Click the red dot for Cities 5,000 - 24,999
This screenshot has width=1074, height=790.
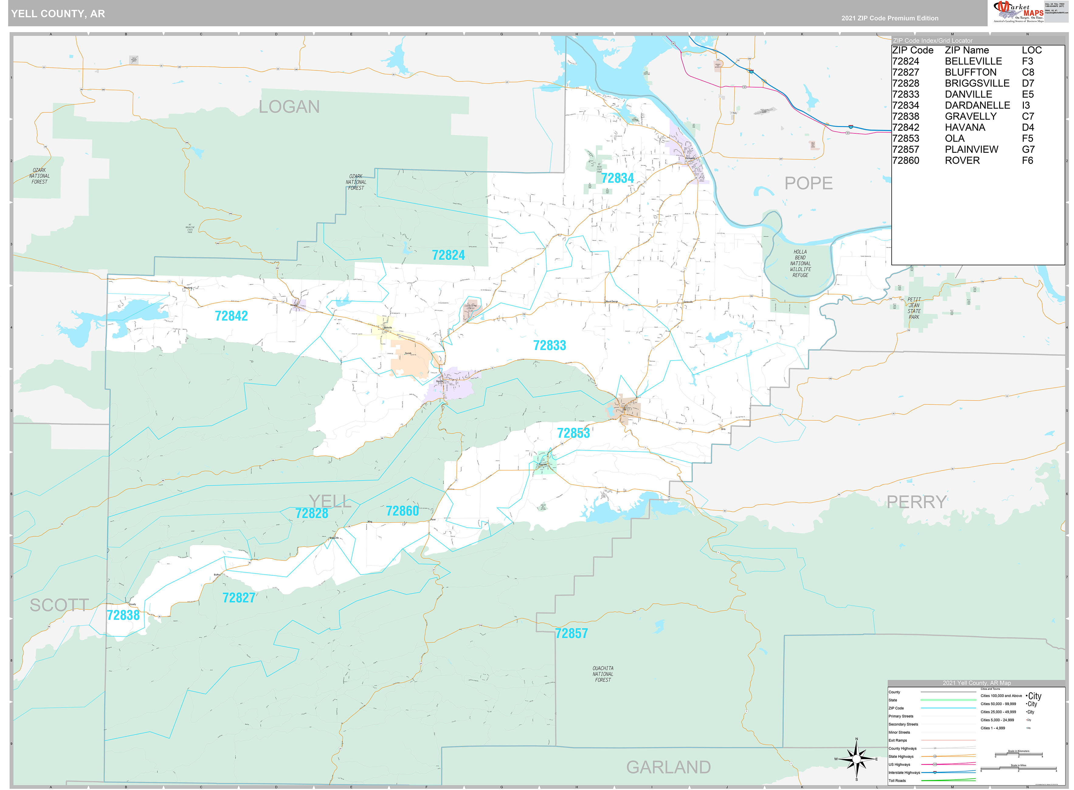coord(1026,720)
